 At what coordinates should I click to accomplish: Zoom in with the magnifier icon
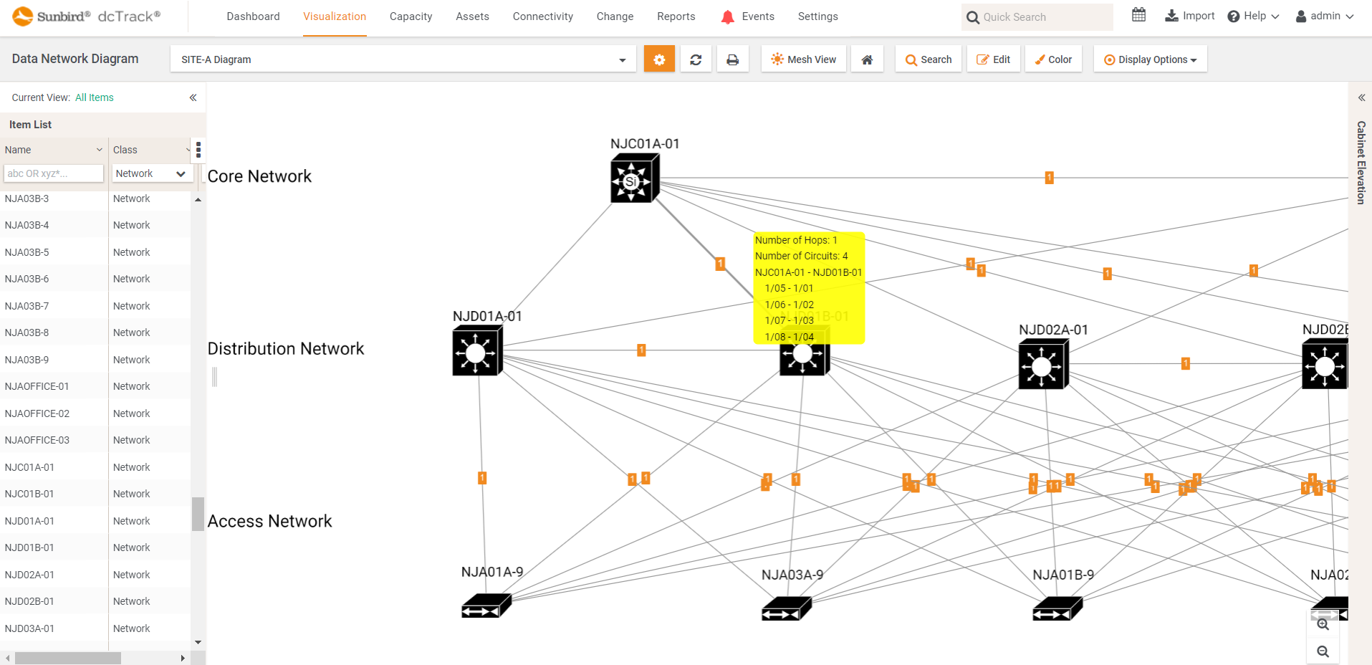[x=1322, y=624]
